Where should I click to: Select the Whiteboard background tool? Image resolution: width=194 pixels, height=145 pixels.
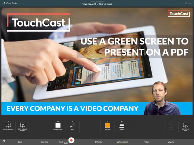[x=58, y=125]
